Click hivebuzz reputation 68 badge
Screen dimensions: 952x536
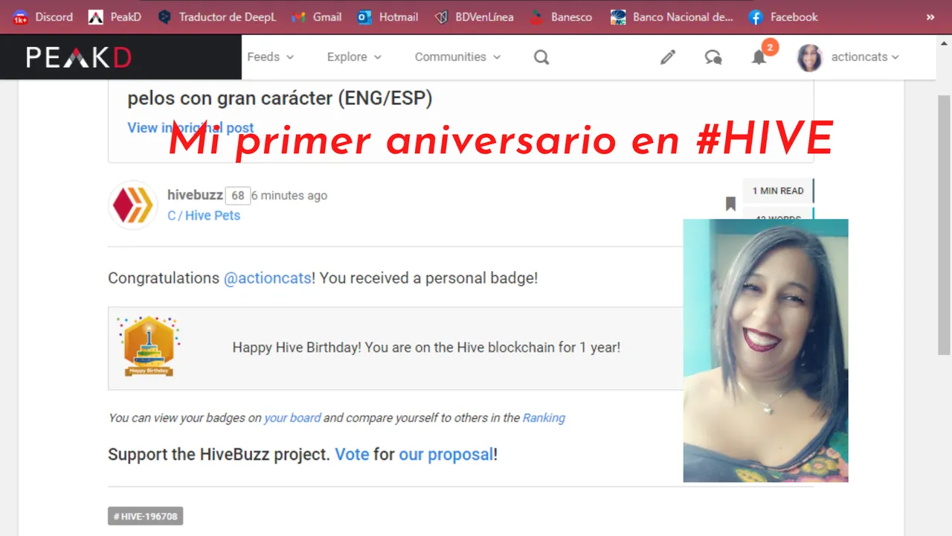(x=237, y=196)
